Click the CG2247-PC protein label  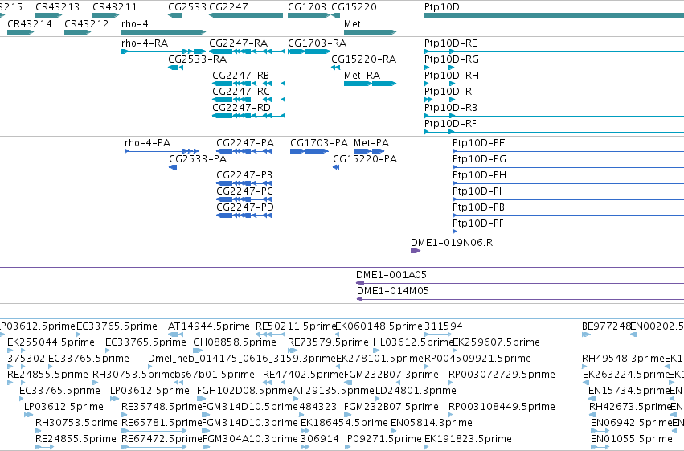(x=244, y=191)
